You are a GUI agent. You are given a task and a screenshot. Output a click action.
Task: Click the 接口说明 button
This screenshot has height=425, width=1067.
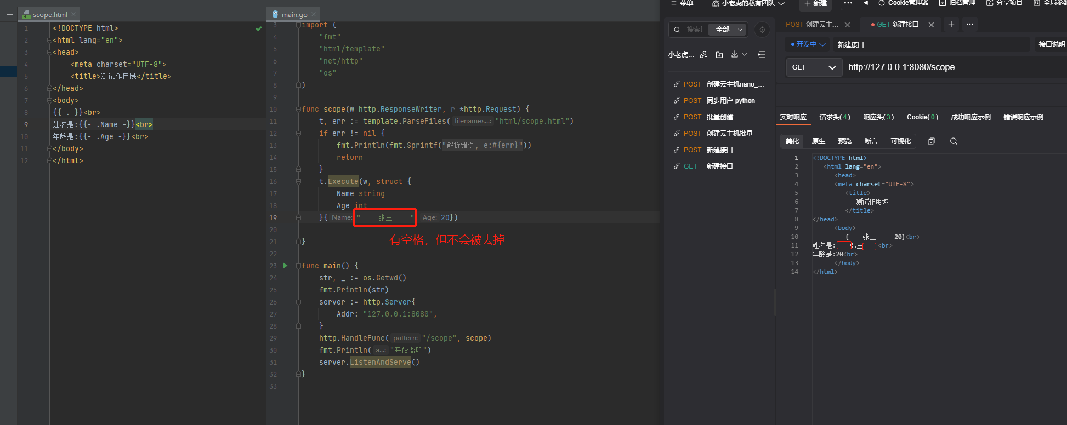[x=1051, y=44]
